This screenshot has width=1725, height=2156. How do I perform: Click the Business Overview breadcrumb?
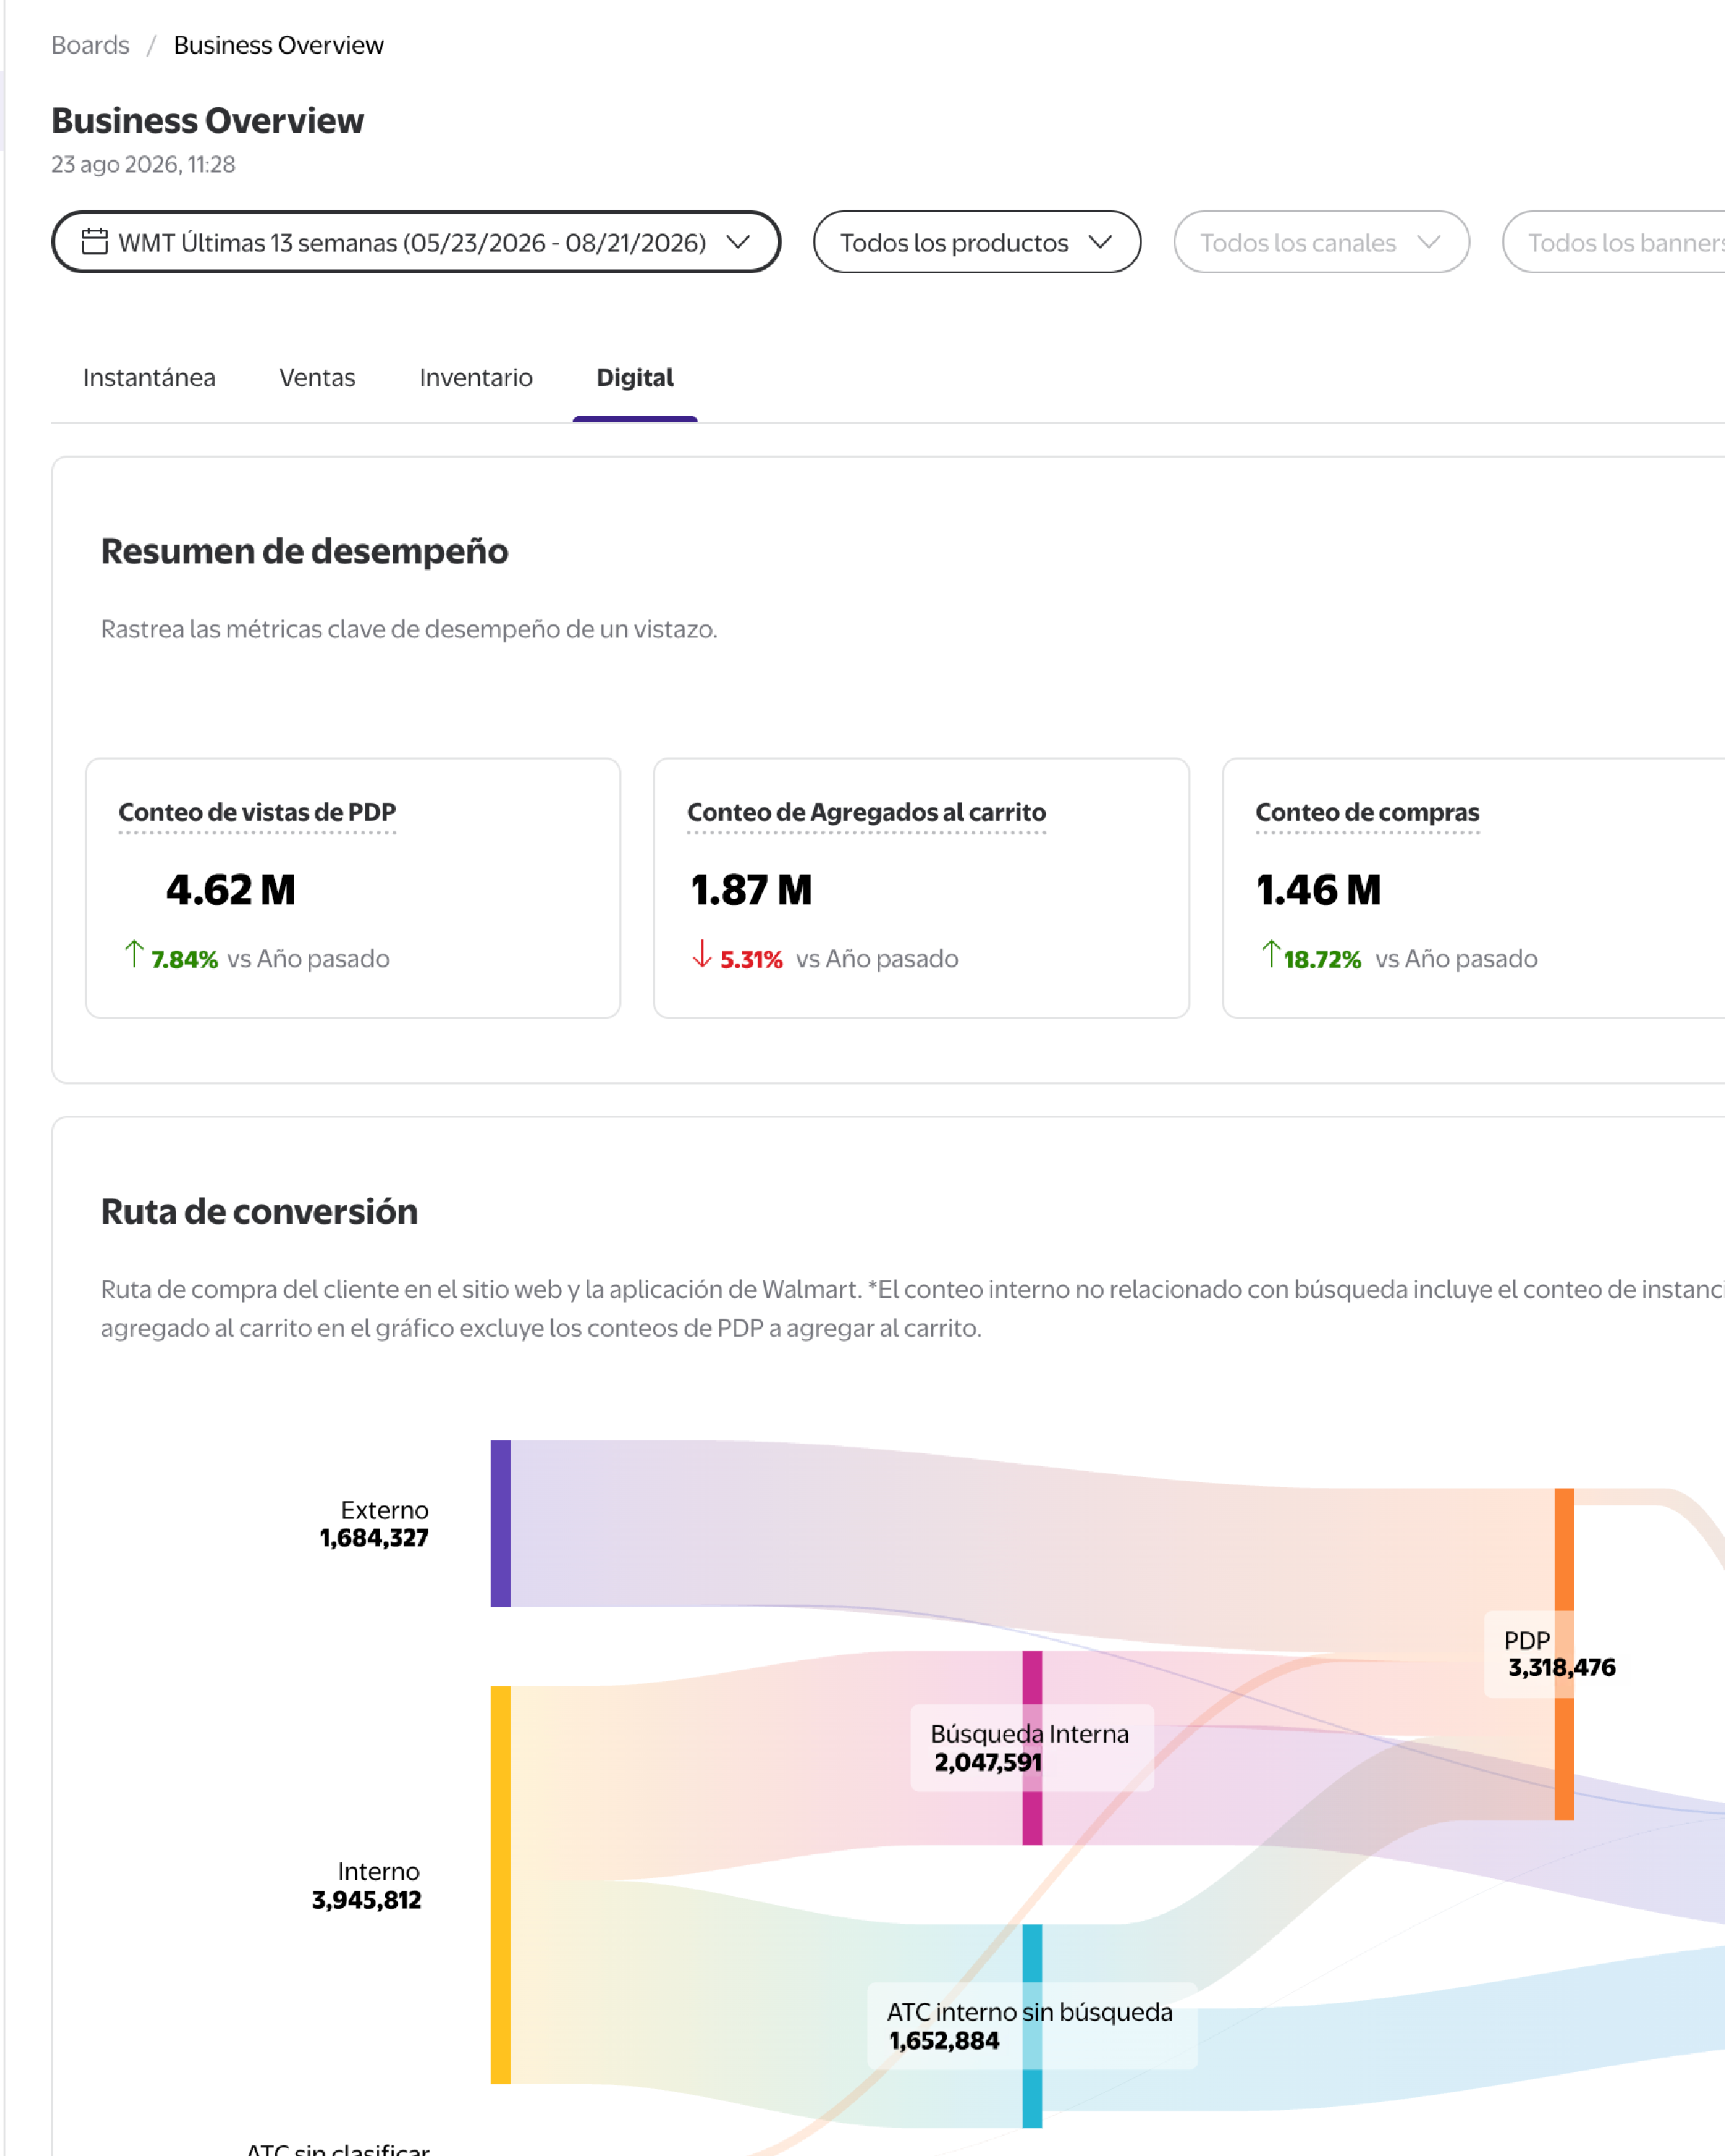coord(278,45)
